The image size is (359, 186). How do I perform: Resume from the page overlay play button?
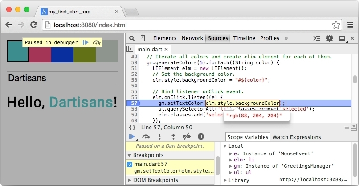point(86,43)
